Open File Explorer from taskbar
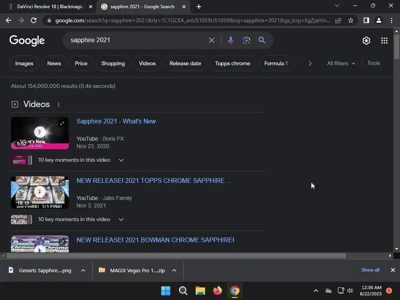The width and height of the screenshot is (400, 300). pyautogui.click(x=200, y=291)
